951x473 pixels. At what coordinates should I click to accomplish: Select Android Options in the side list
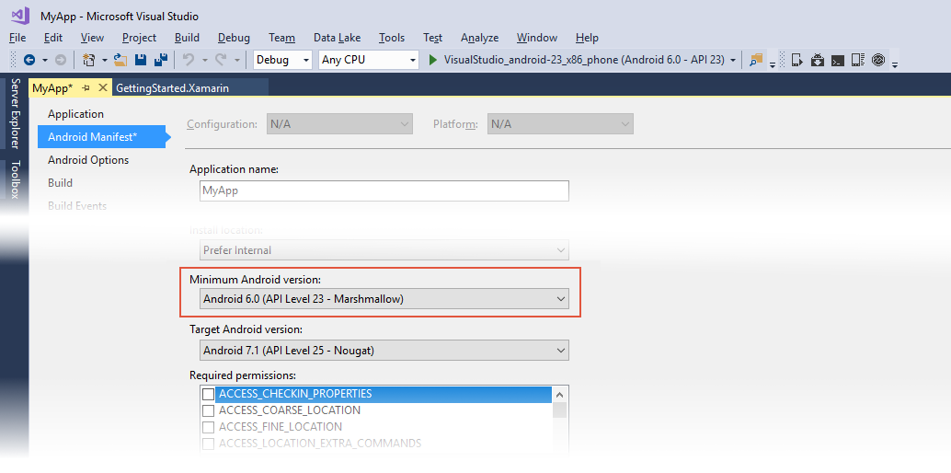tap(88, 160)
